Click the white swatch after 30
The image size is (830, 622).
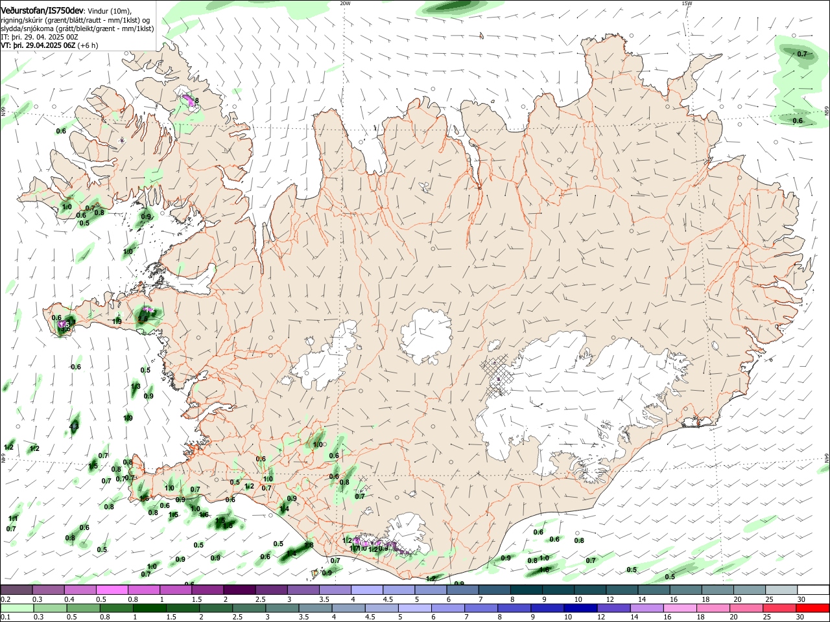point(813,590)
